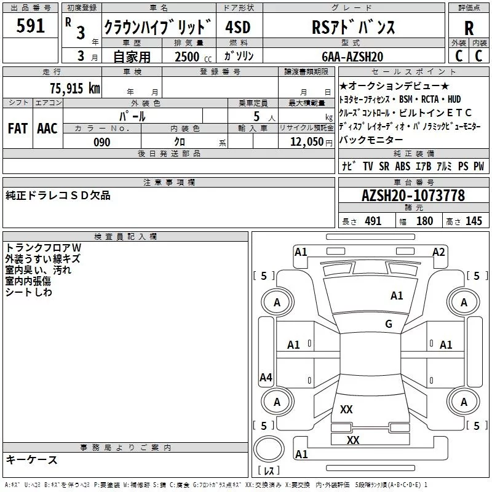Click the 検査員記入欄 section header
Viewport: 492px width, 492px height.
tap(125, 237)
